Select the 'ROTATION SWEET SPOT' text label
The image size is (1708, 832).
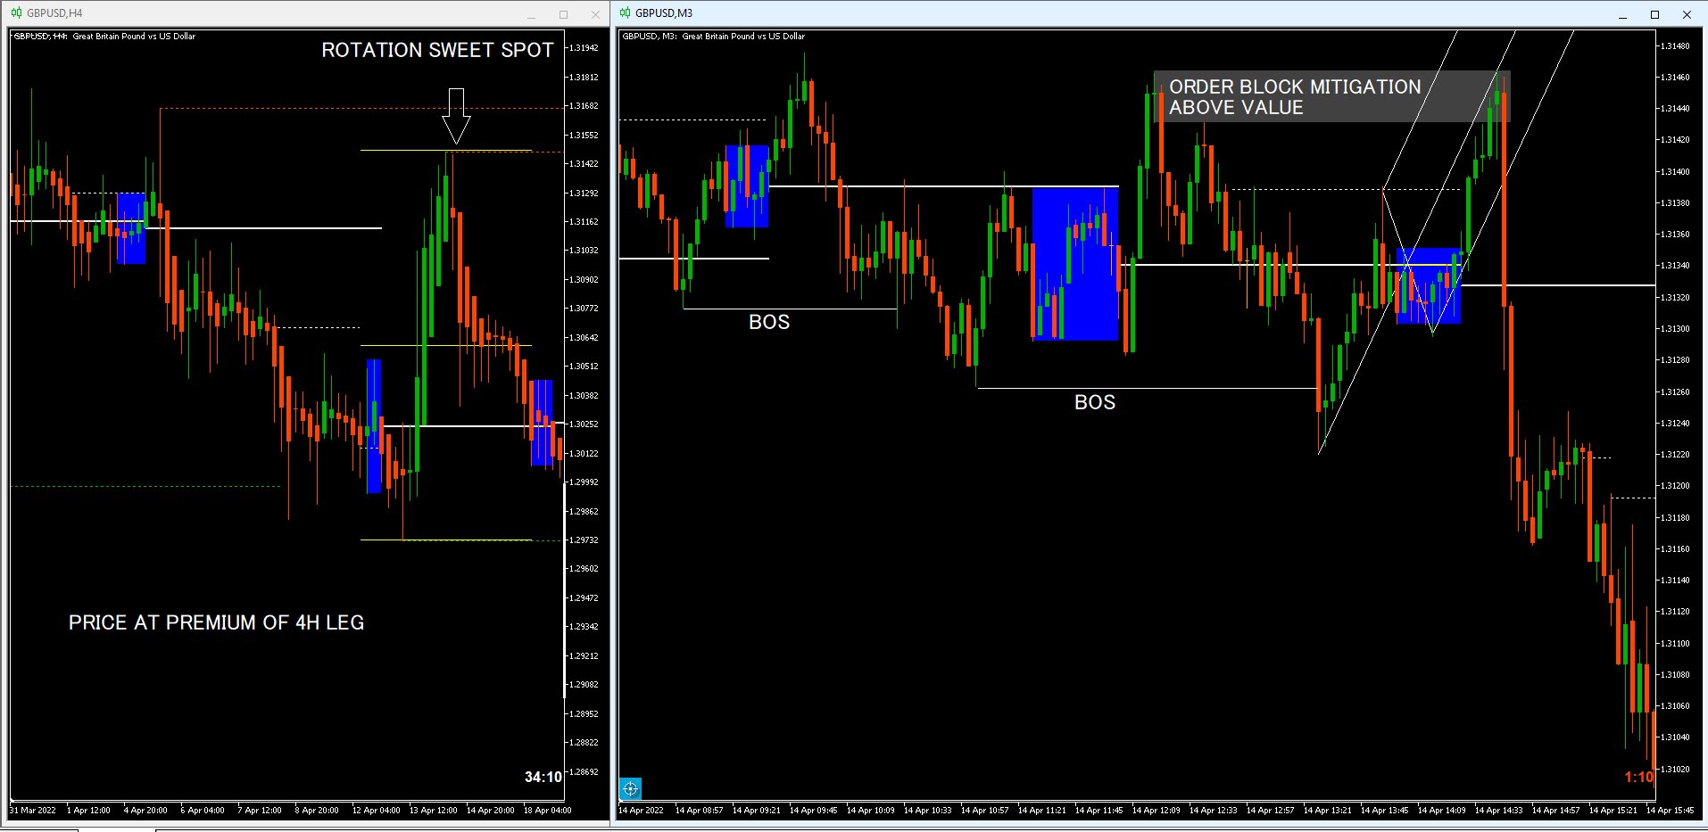[437, 50]
